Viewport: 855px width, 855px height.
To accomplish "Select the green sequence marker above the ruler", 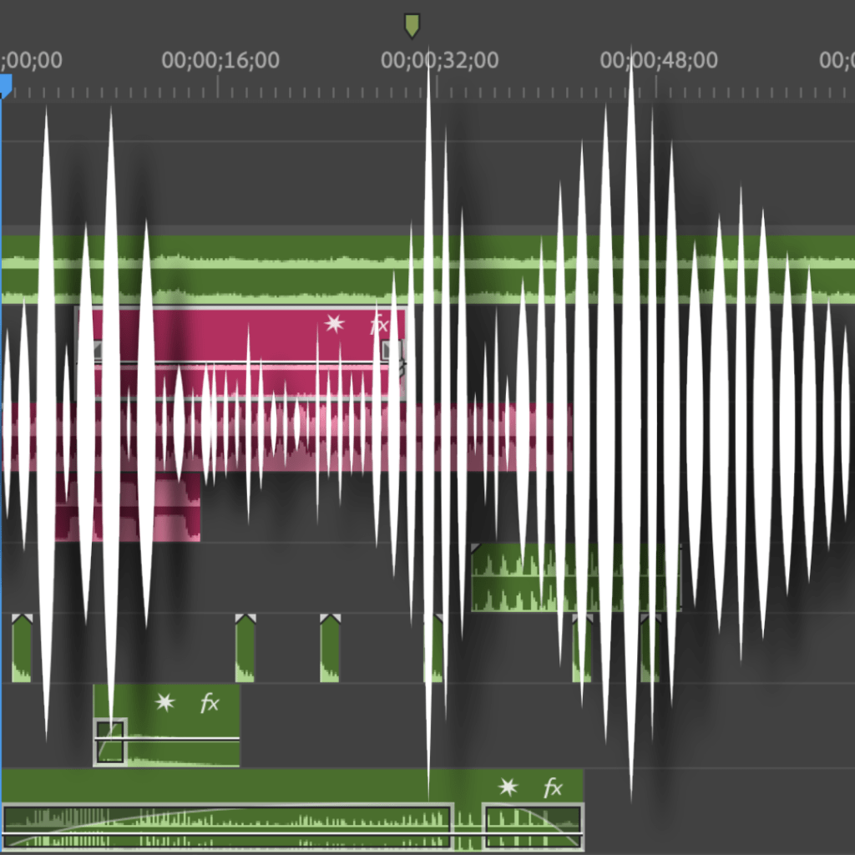I will (x=412, y=25).
